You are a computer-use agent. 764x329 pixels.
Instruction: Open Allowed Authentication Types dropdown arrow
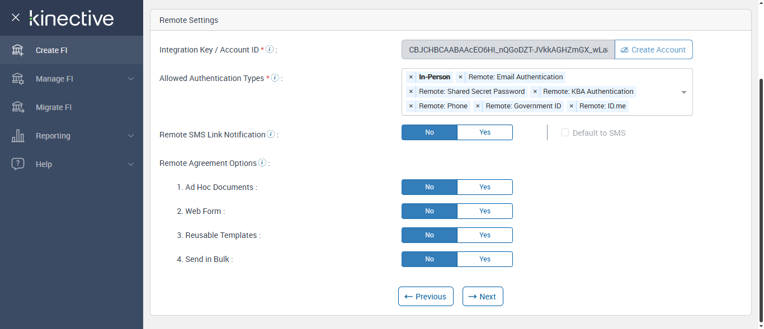(683, 92)
